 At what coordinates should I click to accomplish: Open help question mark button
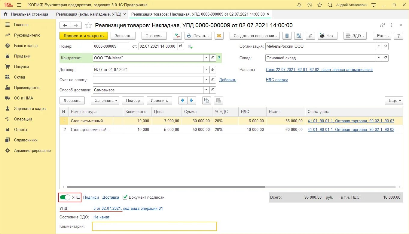(398, 36)
